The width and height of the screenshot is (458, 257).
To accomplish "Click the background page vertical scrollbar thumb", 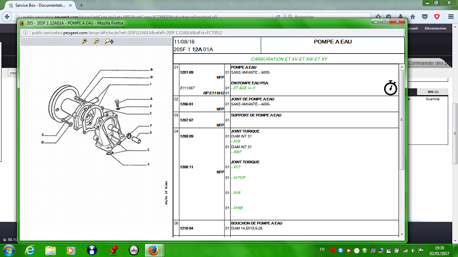I will 455,133.
